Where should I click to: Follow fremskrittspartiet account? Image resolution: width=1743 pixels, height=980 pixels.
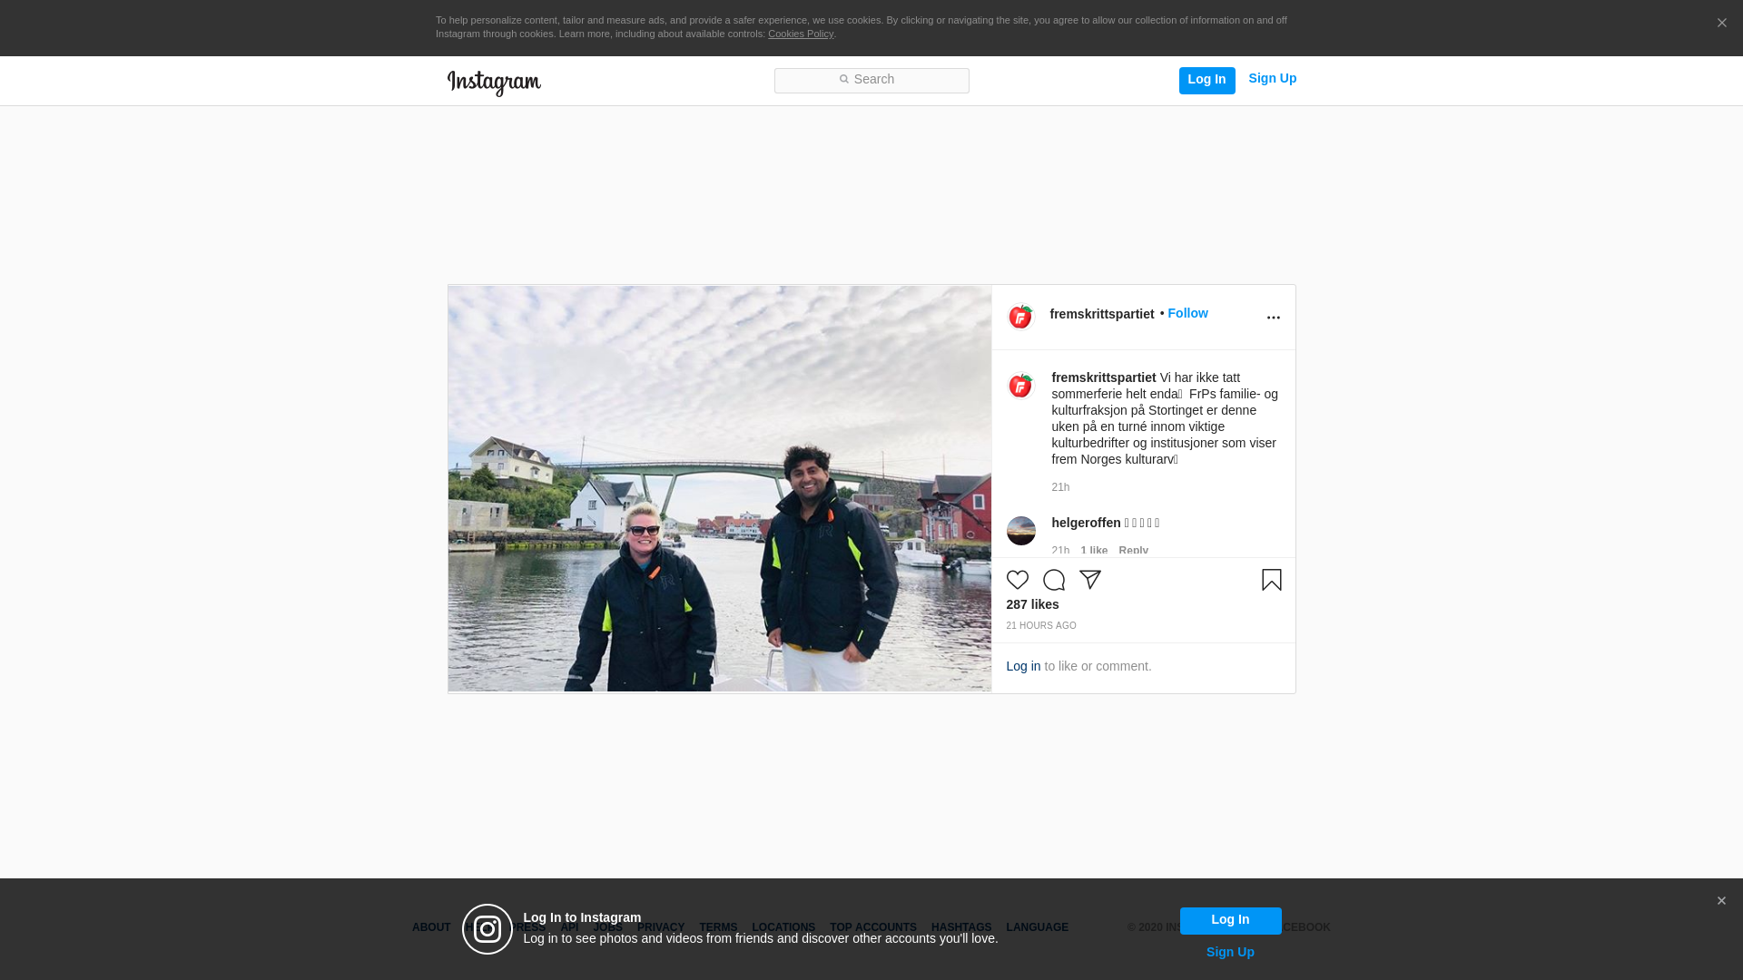1187,313
